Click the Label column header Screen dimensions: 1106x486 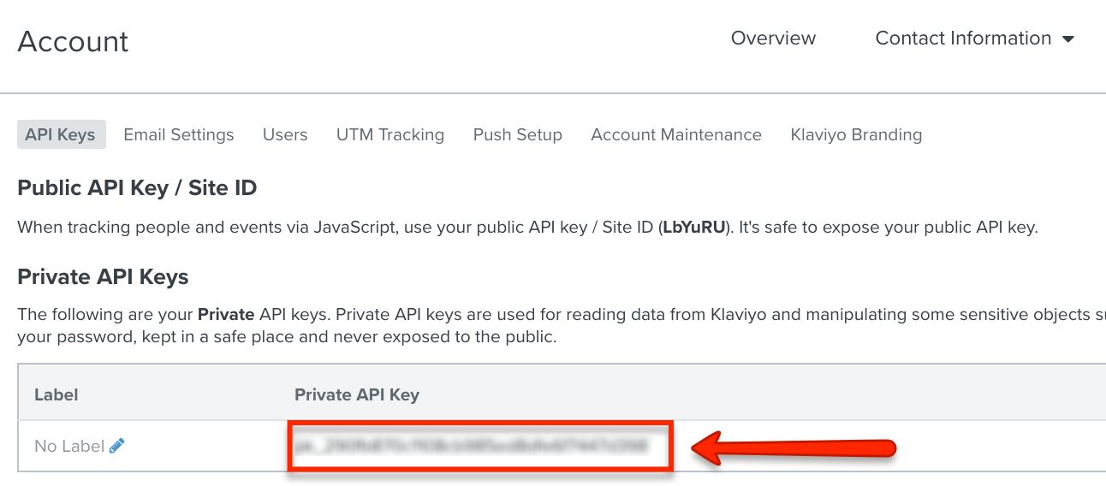click(x=56, y=394)
